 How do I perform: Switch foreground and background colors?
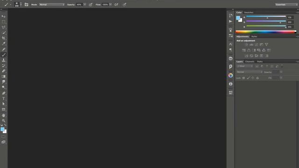click(x=5, y=125)
